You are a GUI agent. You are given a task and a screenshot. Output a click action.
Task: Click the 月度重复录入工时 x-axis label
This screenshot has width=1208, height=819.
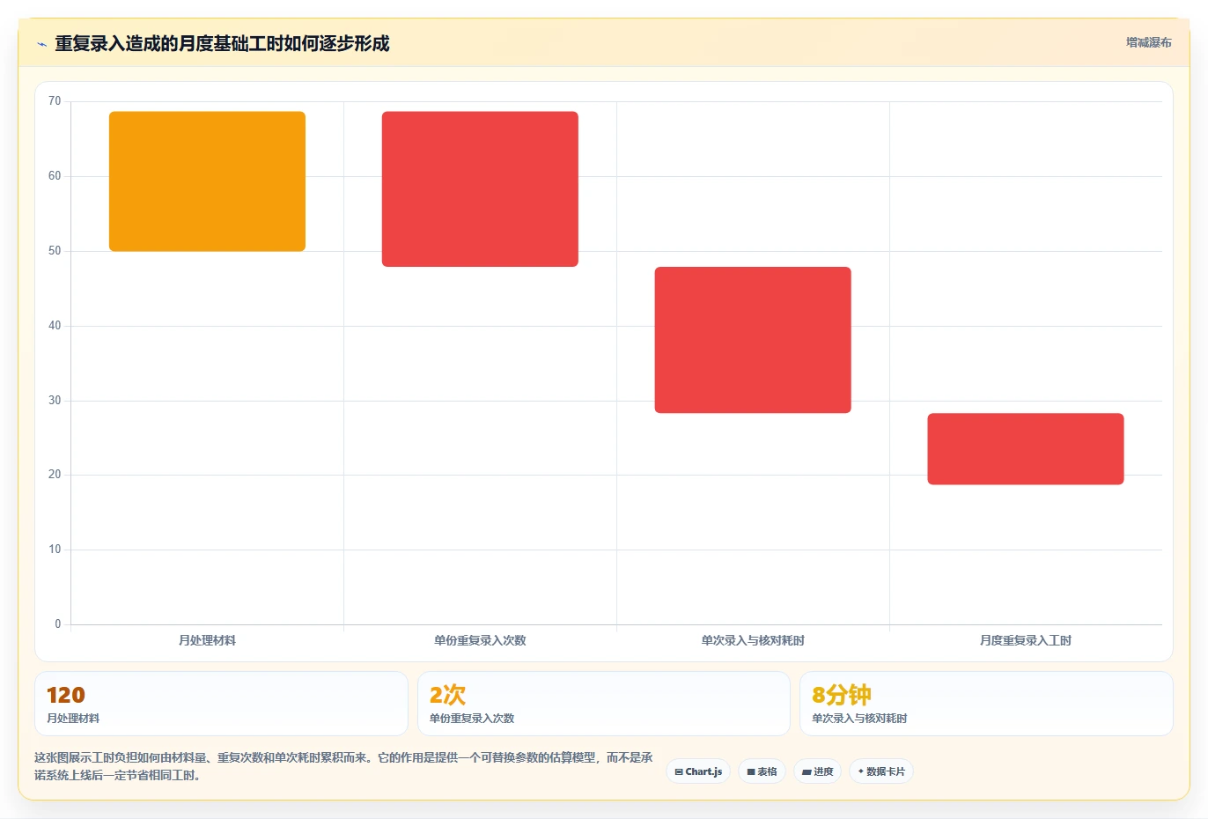coord(1026,640)
